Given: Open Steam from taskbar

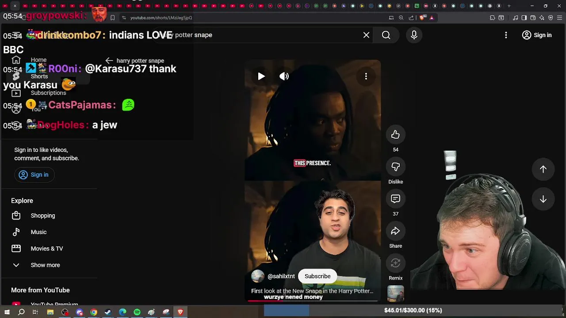Looking at the screenshot, I should pos(108,312).
